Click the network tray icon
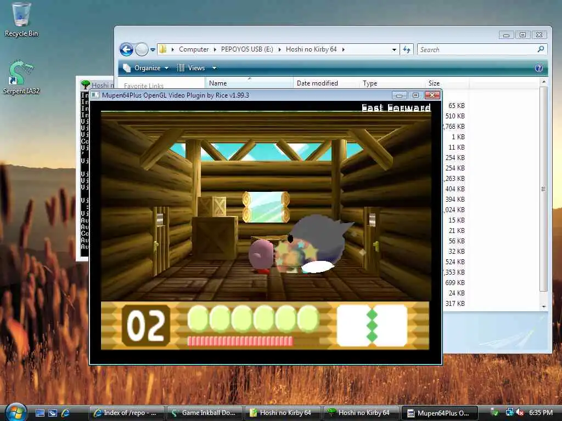 509,413
